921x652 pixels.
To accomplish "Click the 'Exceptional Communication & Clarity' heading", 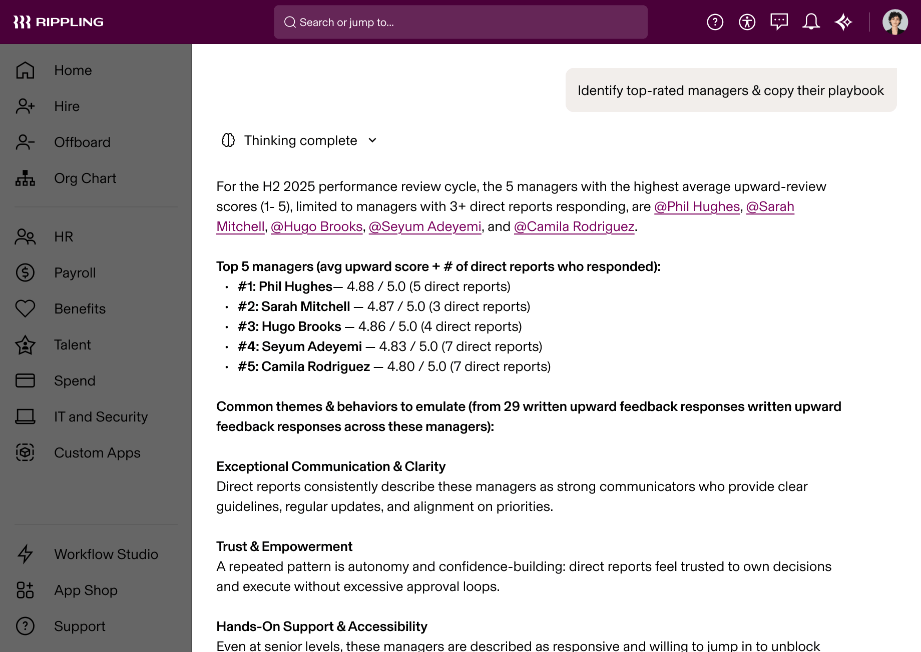I will pyautogui.click(x=331, y=466).
